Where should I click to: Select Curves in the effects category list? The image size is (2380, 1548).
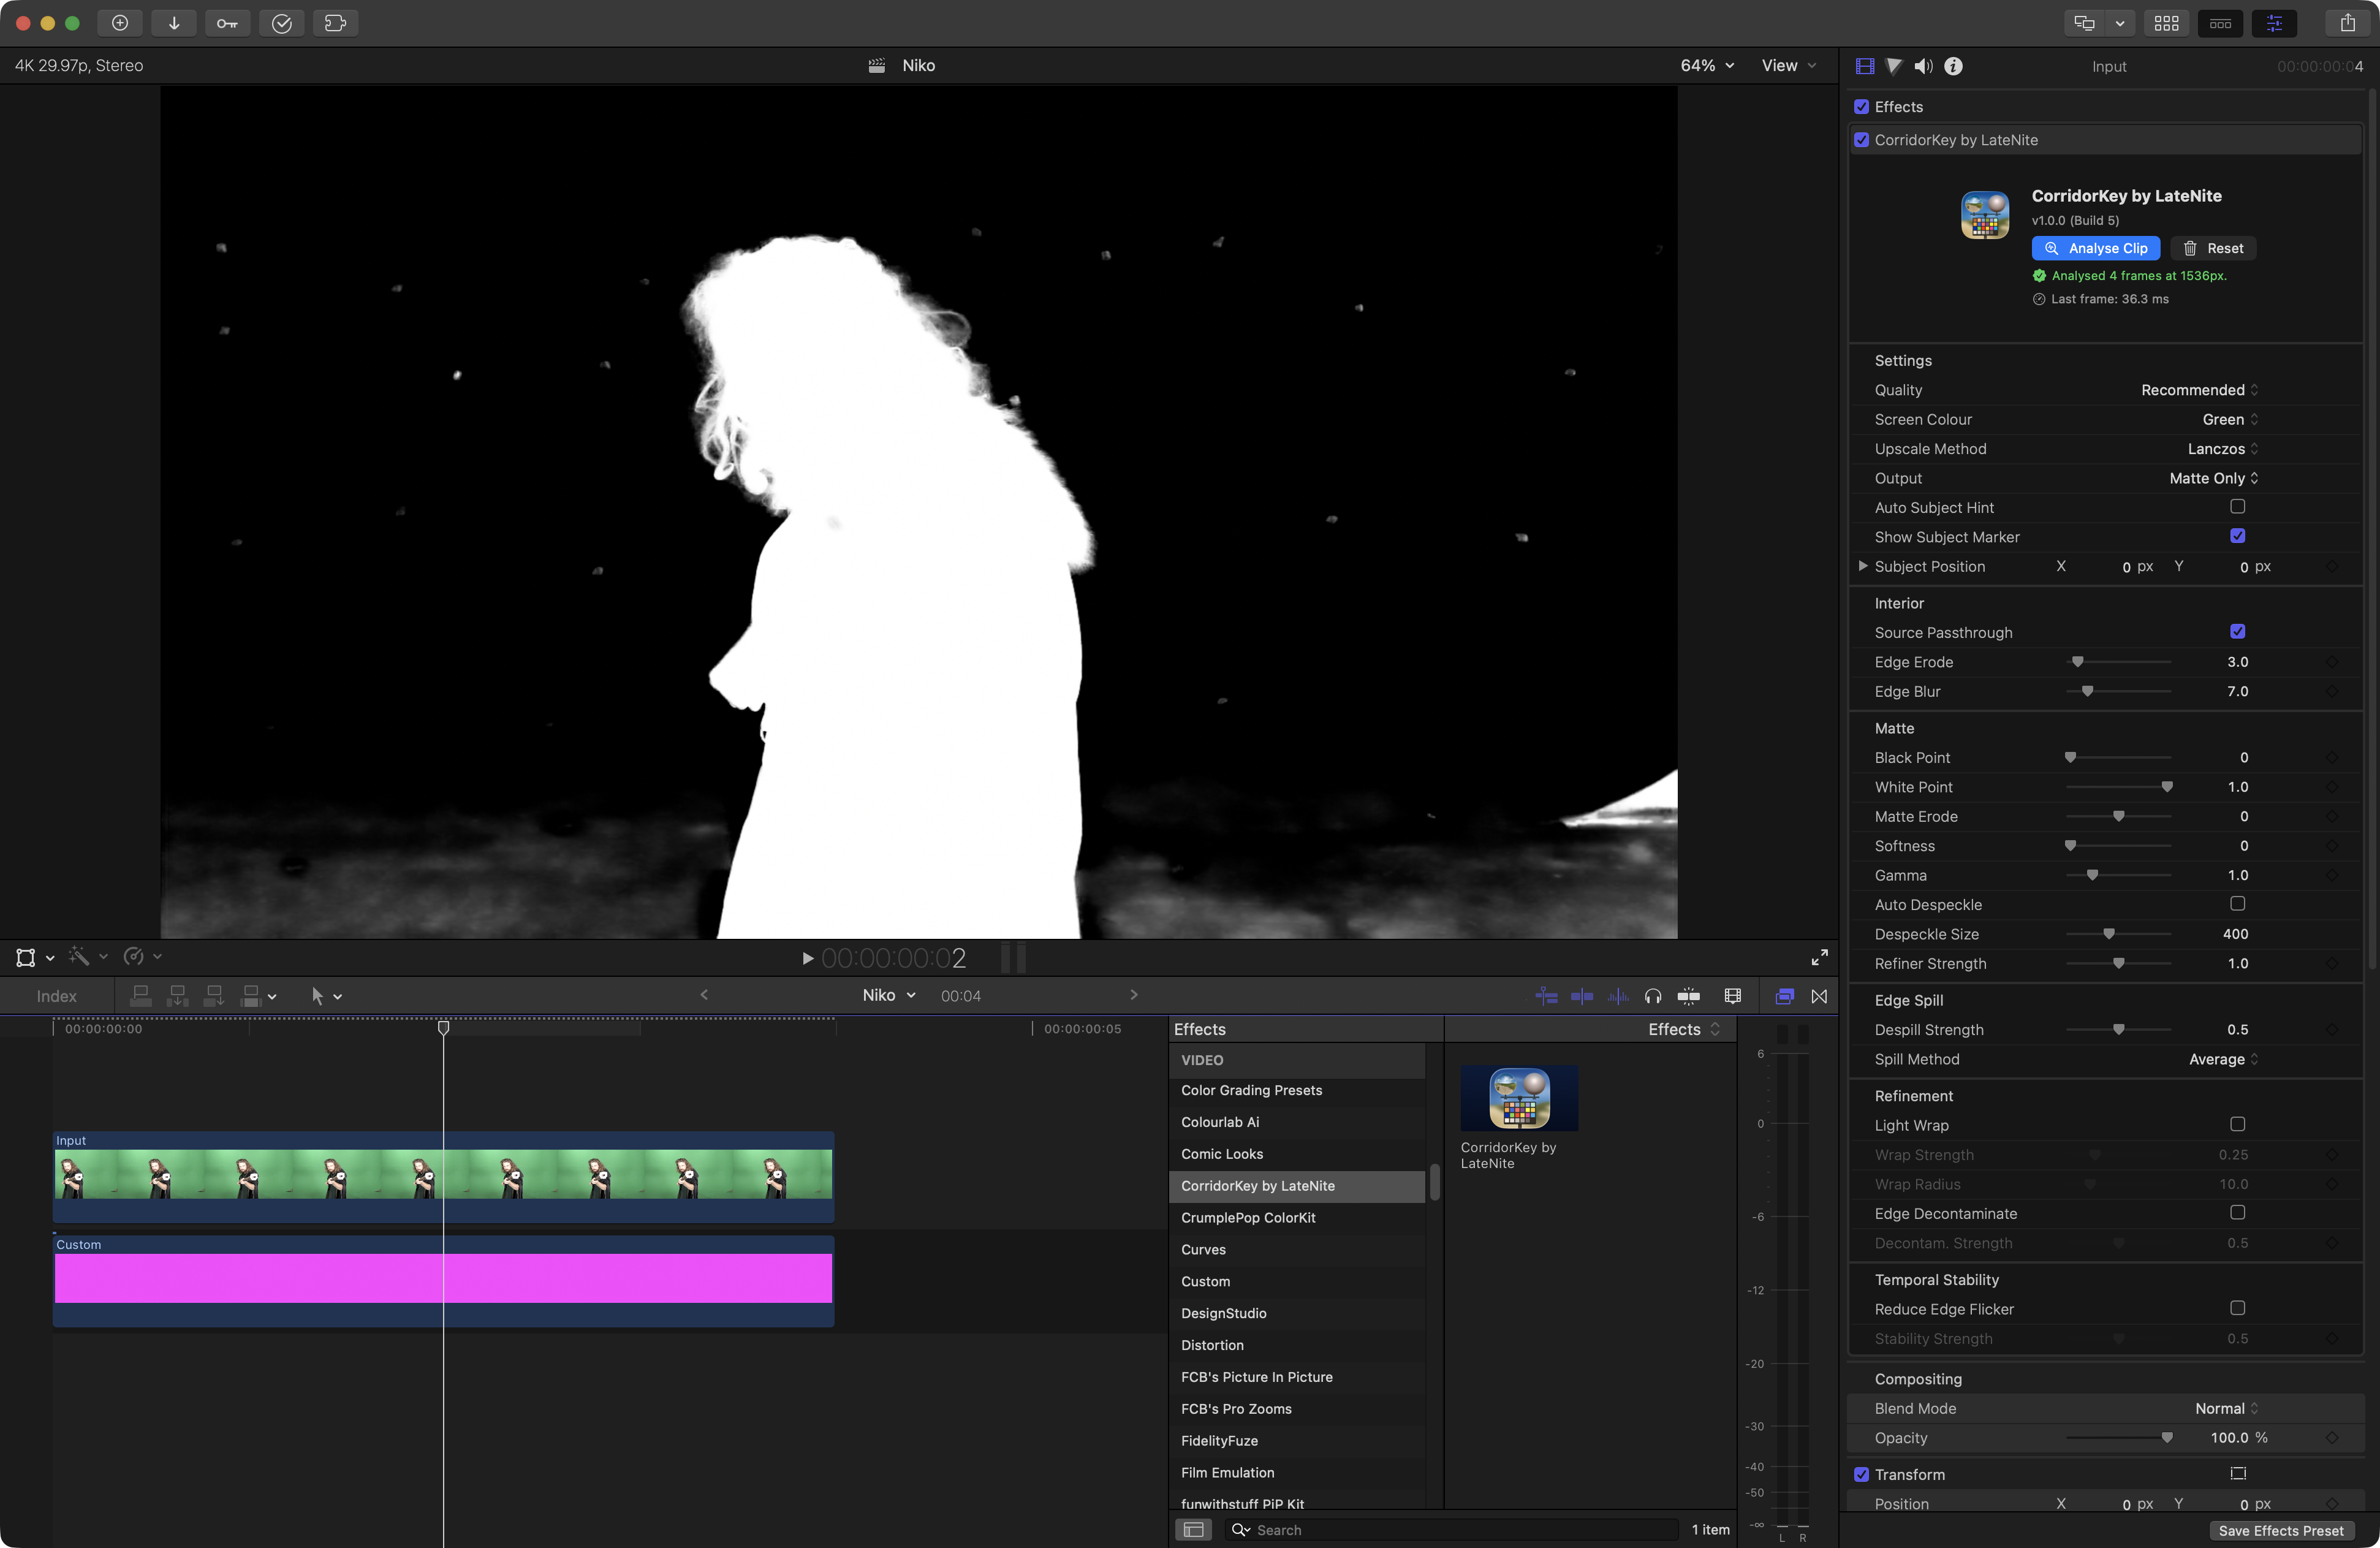[x=1203, y=1249]
